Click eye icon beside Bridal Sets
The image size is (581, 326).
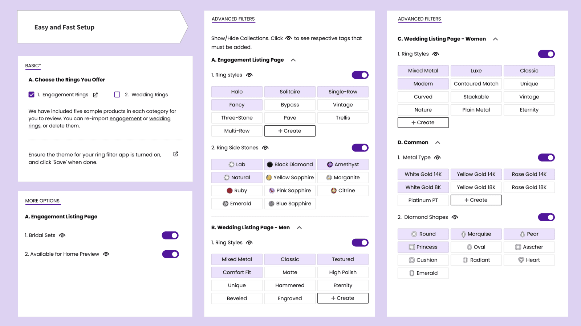[x=62, y=235]
